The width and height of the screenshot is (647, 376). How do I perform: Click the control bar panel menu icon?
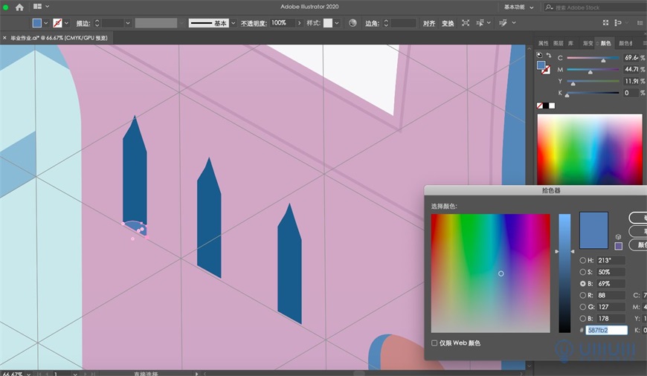pos(642,23)
